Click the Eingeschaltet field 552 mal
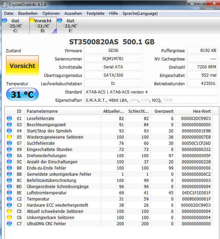Screen dimensions: 220x239 point(202,75)
